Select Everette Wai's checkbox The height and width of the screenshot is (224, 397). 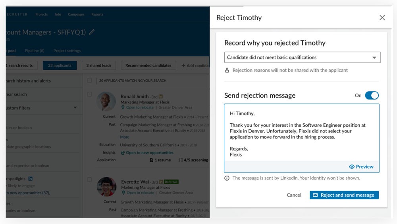(x=89, y=180)
